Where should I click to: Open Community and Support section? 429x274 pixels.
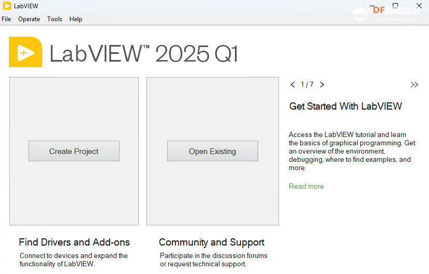tap(212, 242)
